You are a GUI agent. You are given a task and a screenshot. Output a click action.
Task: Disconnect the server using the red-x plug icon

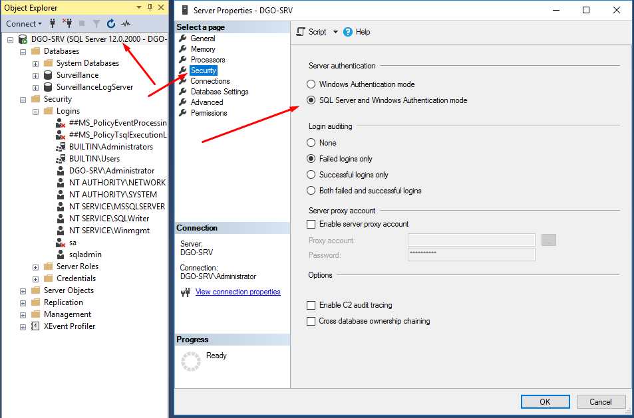click(x=67, y=23)
